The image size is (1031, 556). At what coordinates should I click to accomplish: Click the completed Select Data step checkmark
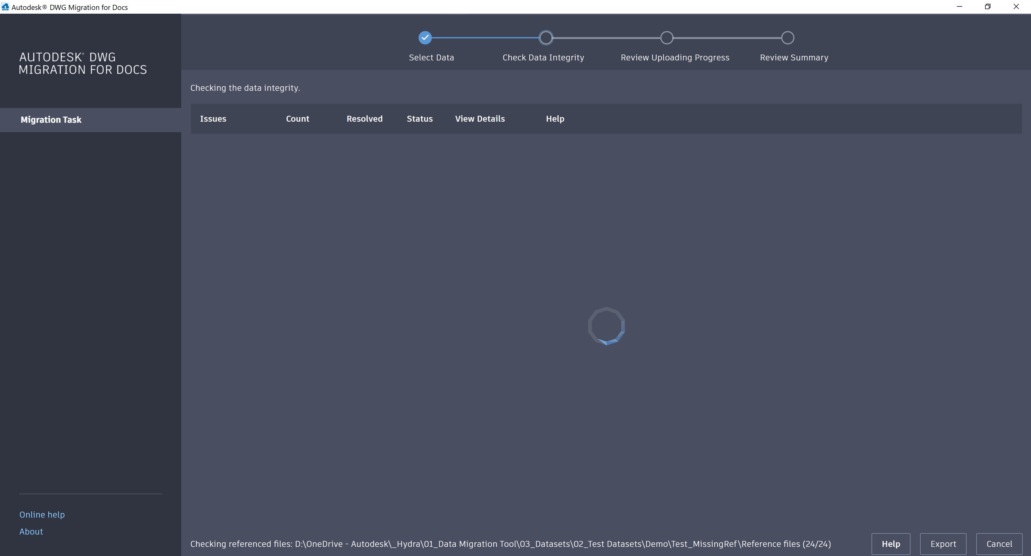click(425, 38)
